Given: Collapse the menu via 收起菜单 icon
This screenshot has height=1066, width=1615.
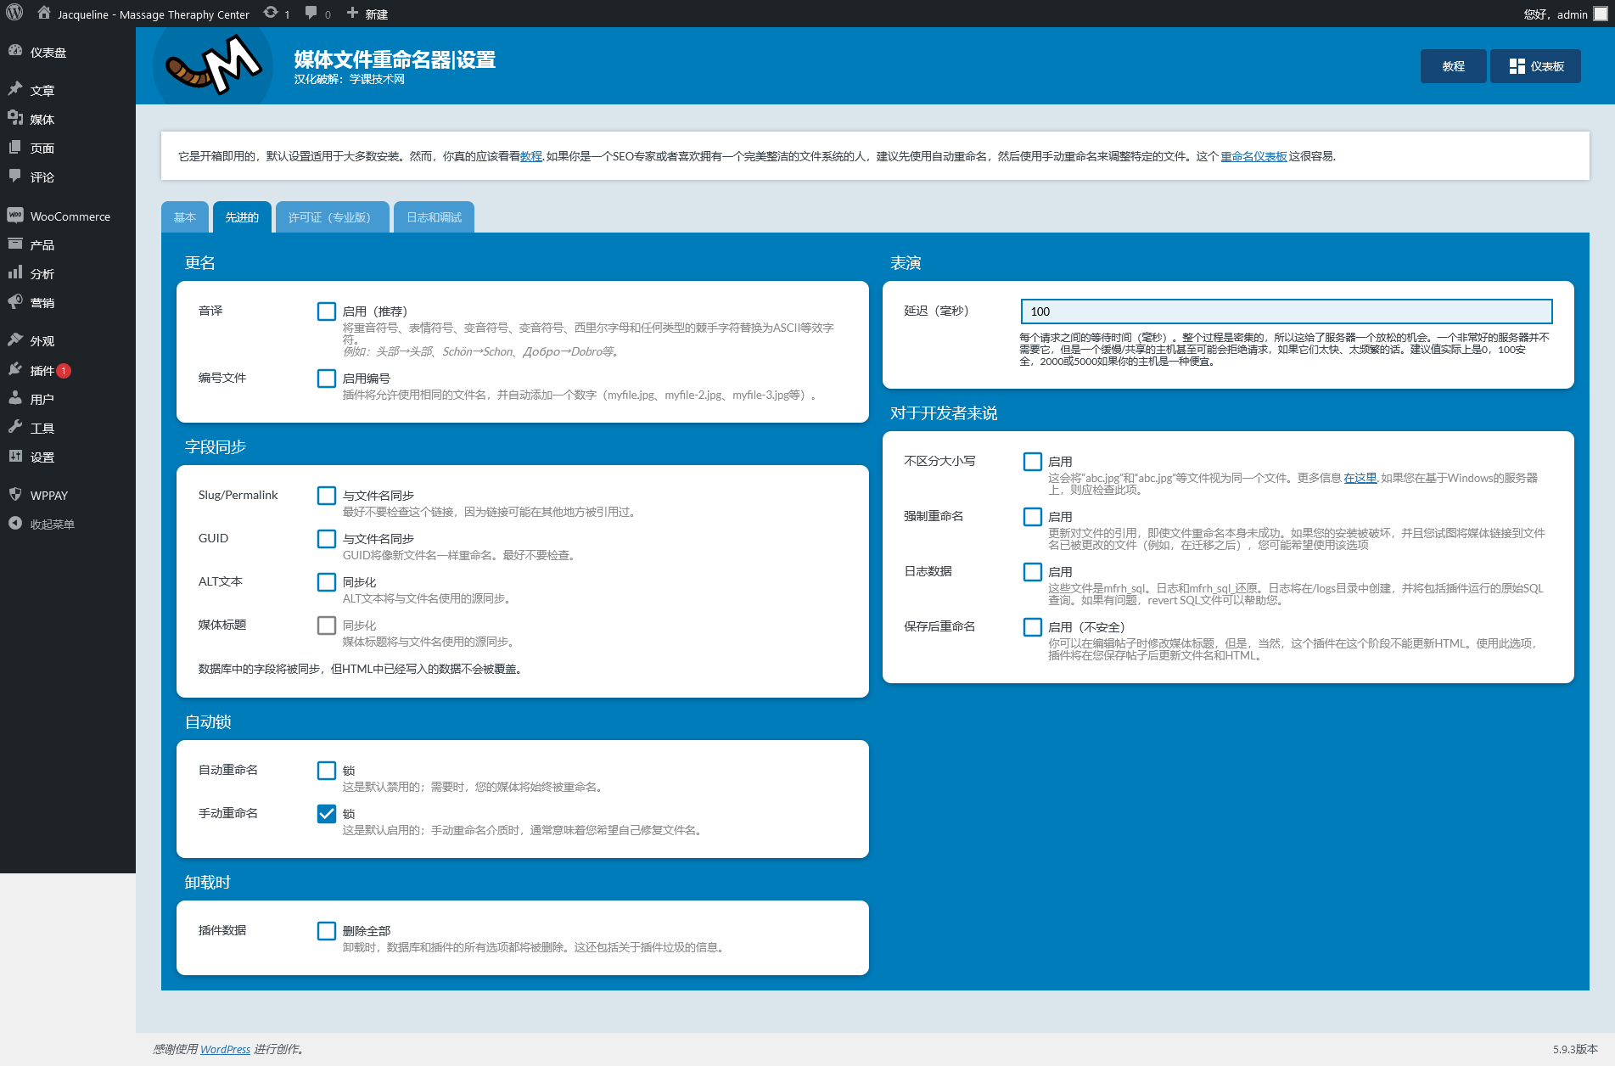Looking at the screenshot, I should pos(15,524).
